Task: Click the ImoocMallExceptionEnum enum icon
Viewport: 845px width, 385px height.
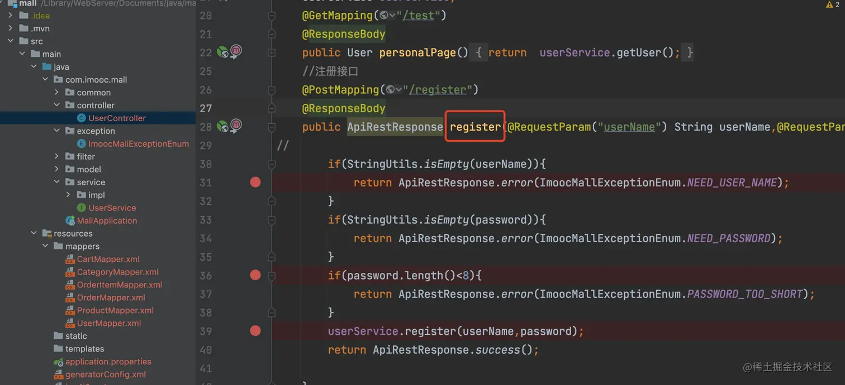Action: pos(81,144)
